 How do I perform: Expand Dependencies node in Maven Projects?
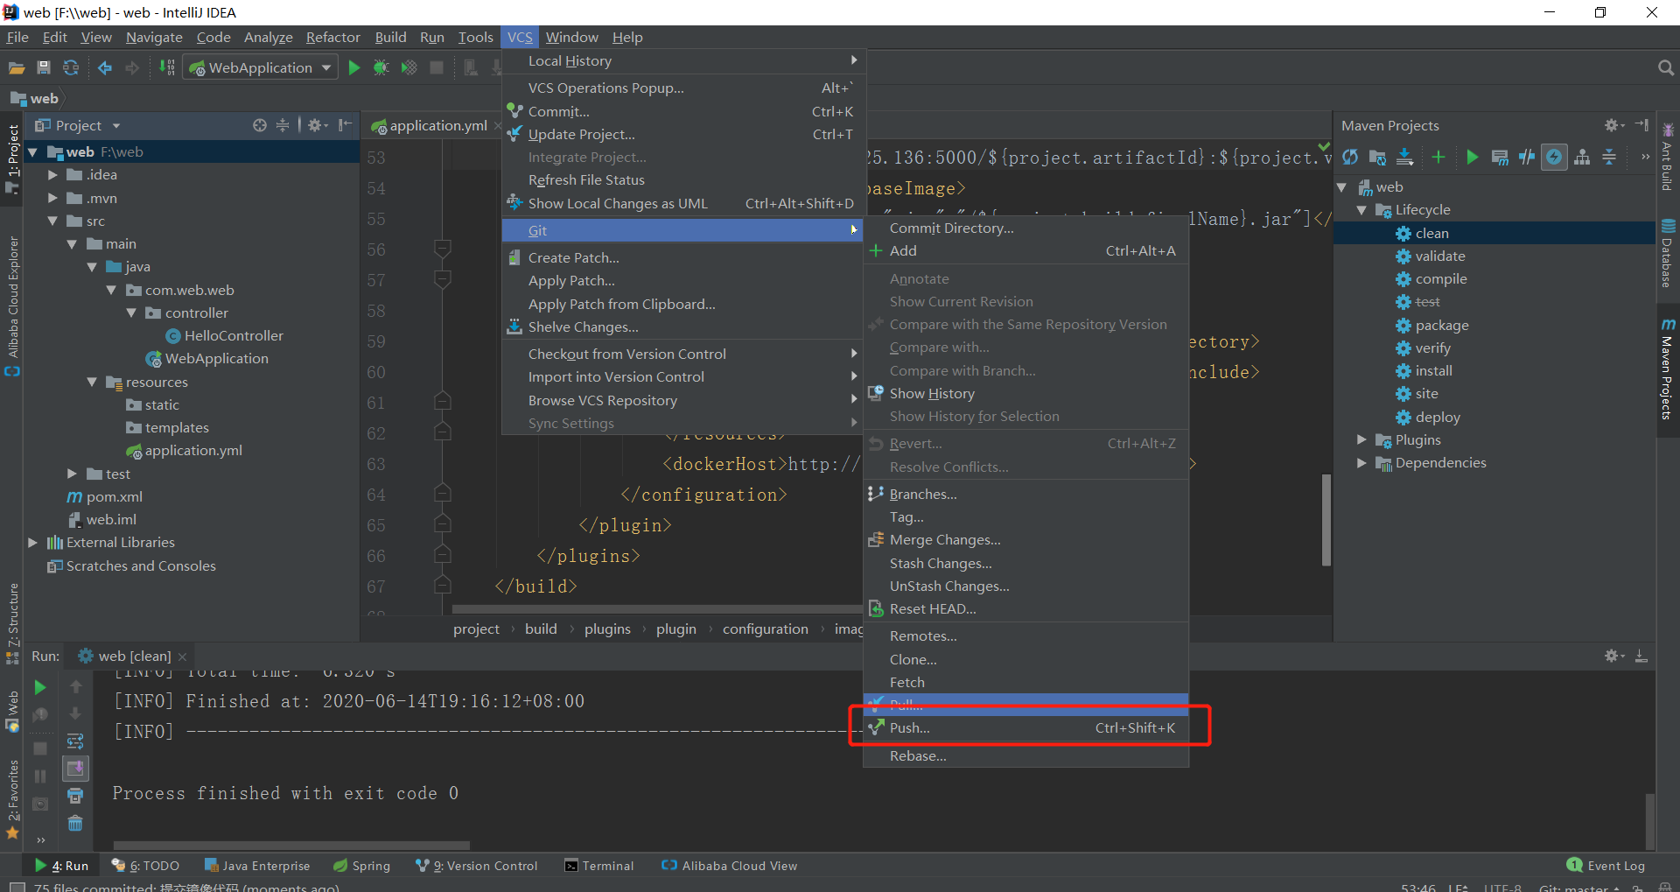pos(1361,463)
